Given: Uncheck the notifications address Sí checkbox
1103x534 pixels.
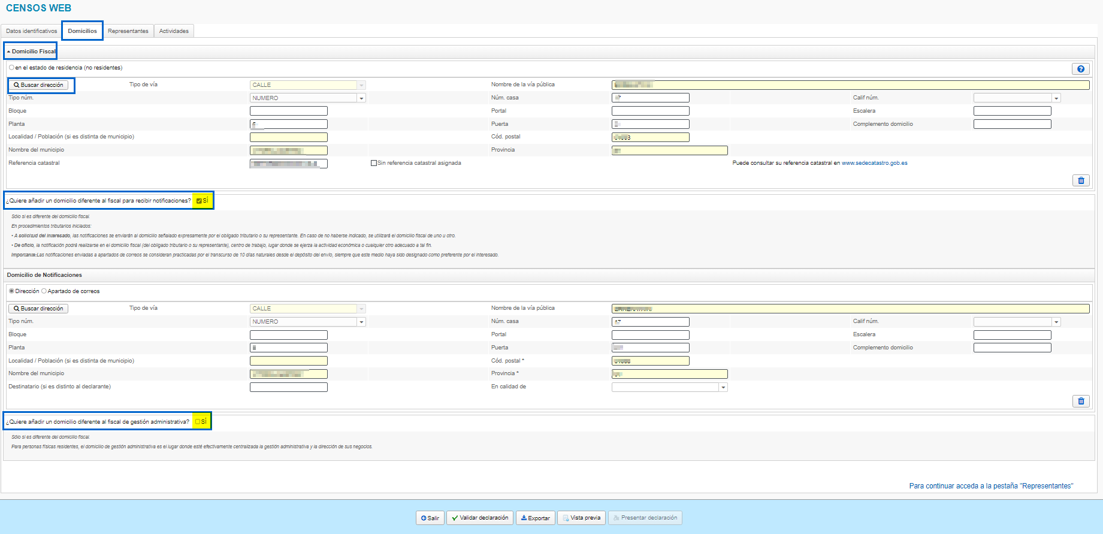Looking at the screenshot, I should tap(199, 201).
